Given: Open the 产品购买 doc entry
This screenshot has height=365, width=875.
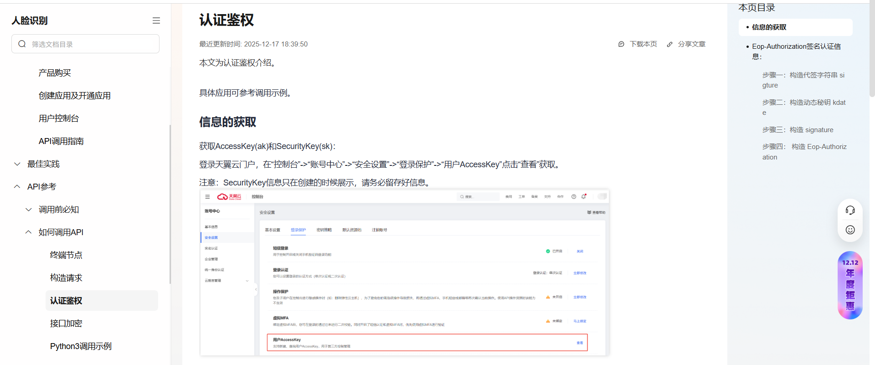Looking at the screenshot, I should coord(55,73).
